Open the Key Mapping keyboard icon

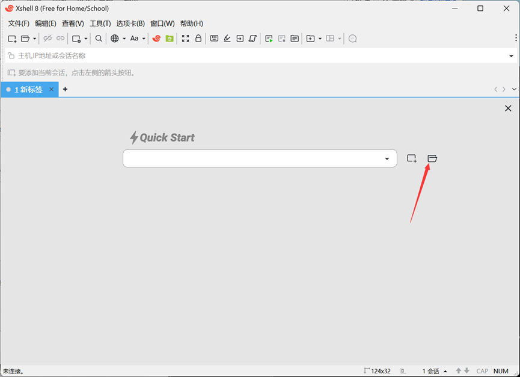click(214, 38)
